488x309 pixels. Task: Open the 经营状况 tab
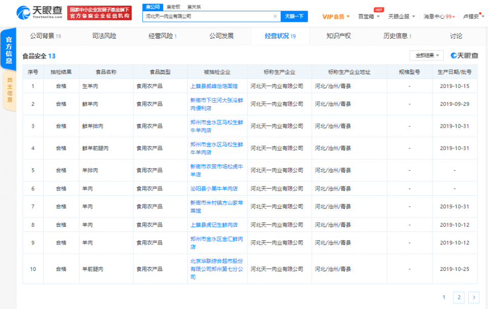tap(280, 36)
